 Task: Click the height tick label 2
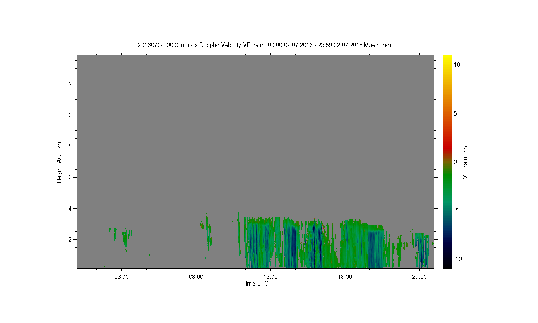click(71, 239)
